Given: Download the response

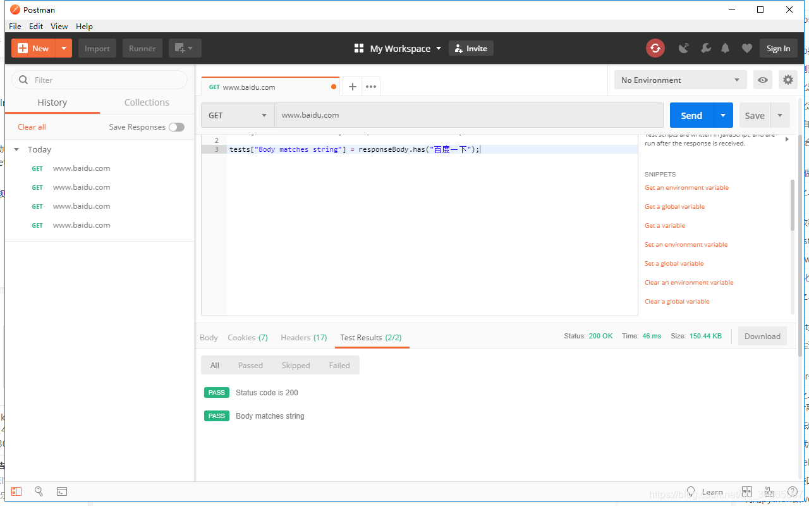Looking at the screenshot, I should tap(762, 336).
